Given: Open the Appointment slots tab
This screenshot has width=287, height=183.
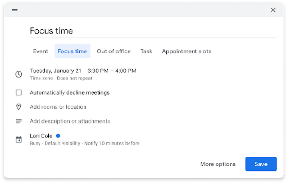Looking at the screenshot, I should [x=187, y=51].
